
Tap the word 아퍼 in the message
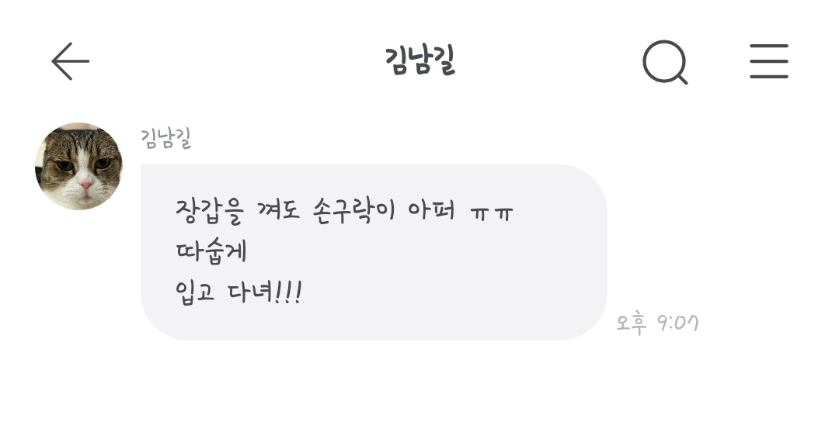431,209
